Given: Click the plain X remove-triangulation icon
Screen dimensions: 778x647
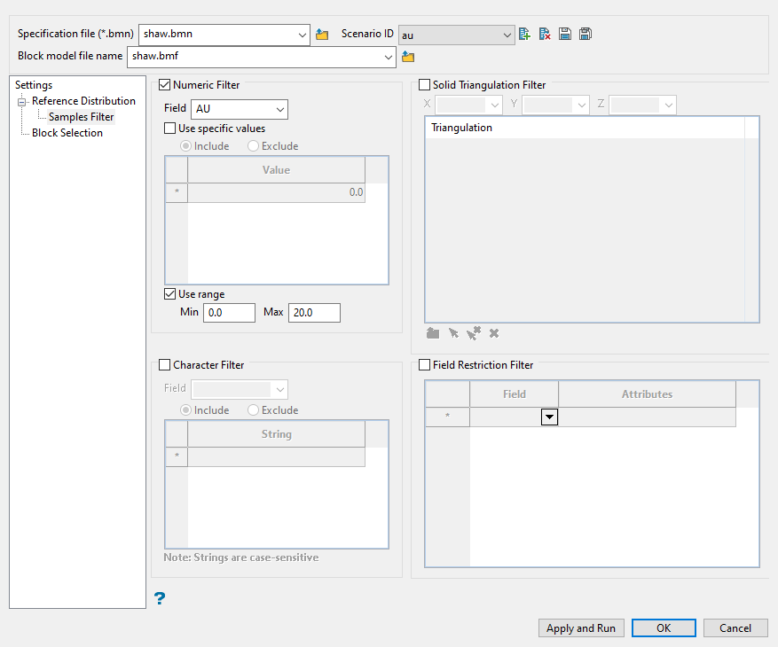Looking at the screenshot, I should (494, 333).
